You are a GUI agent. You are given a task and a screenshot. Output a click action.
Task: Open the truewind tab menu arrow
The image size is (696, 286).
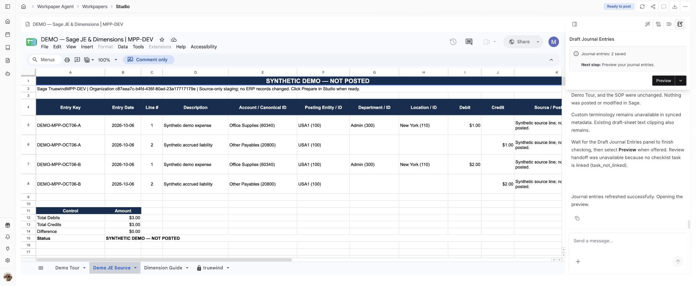[228, 268]
